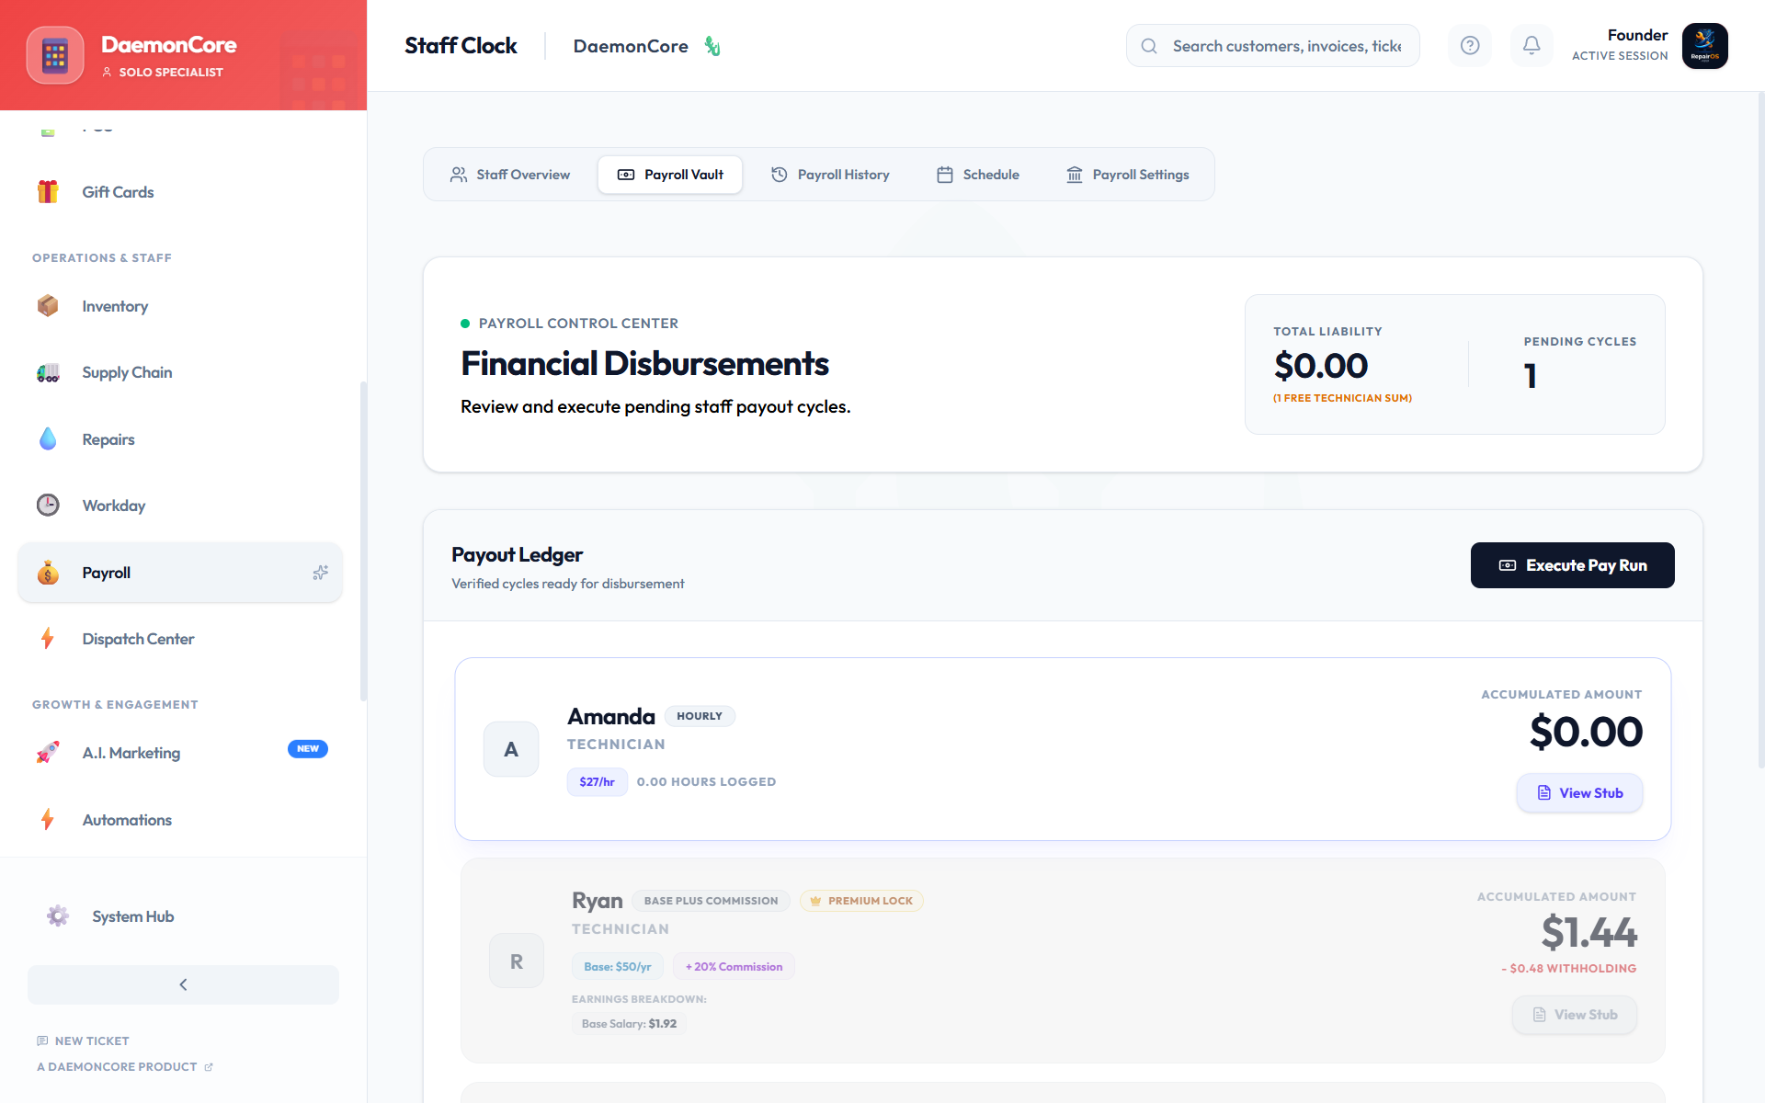Switch to the Staff Overview tab
Screen dimensions: 1765x1103
click(x=510, y=175)
